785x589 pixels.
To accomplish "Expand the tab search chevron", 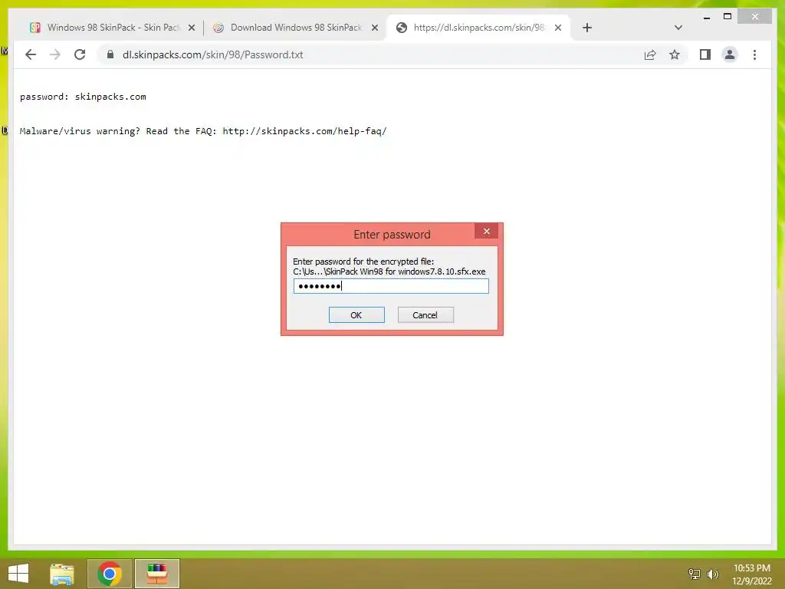I will coord(678,28).
